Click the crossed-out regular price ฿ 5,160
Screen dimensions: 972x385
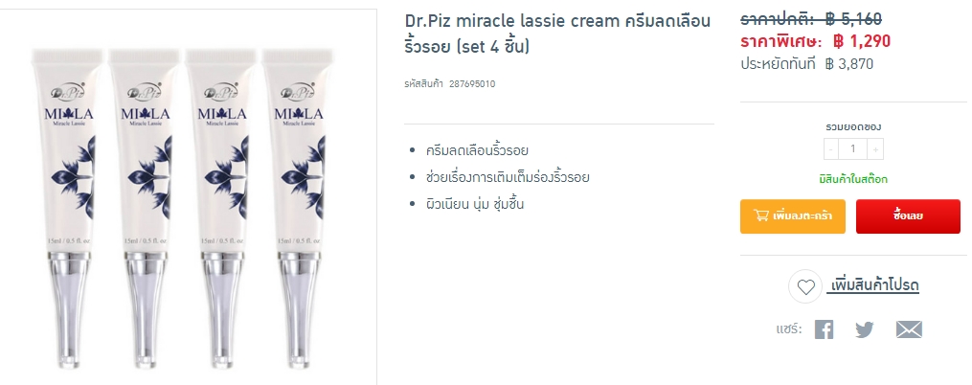pos(853,19)
